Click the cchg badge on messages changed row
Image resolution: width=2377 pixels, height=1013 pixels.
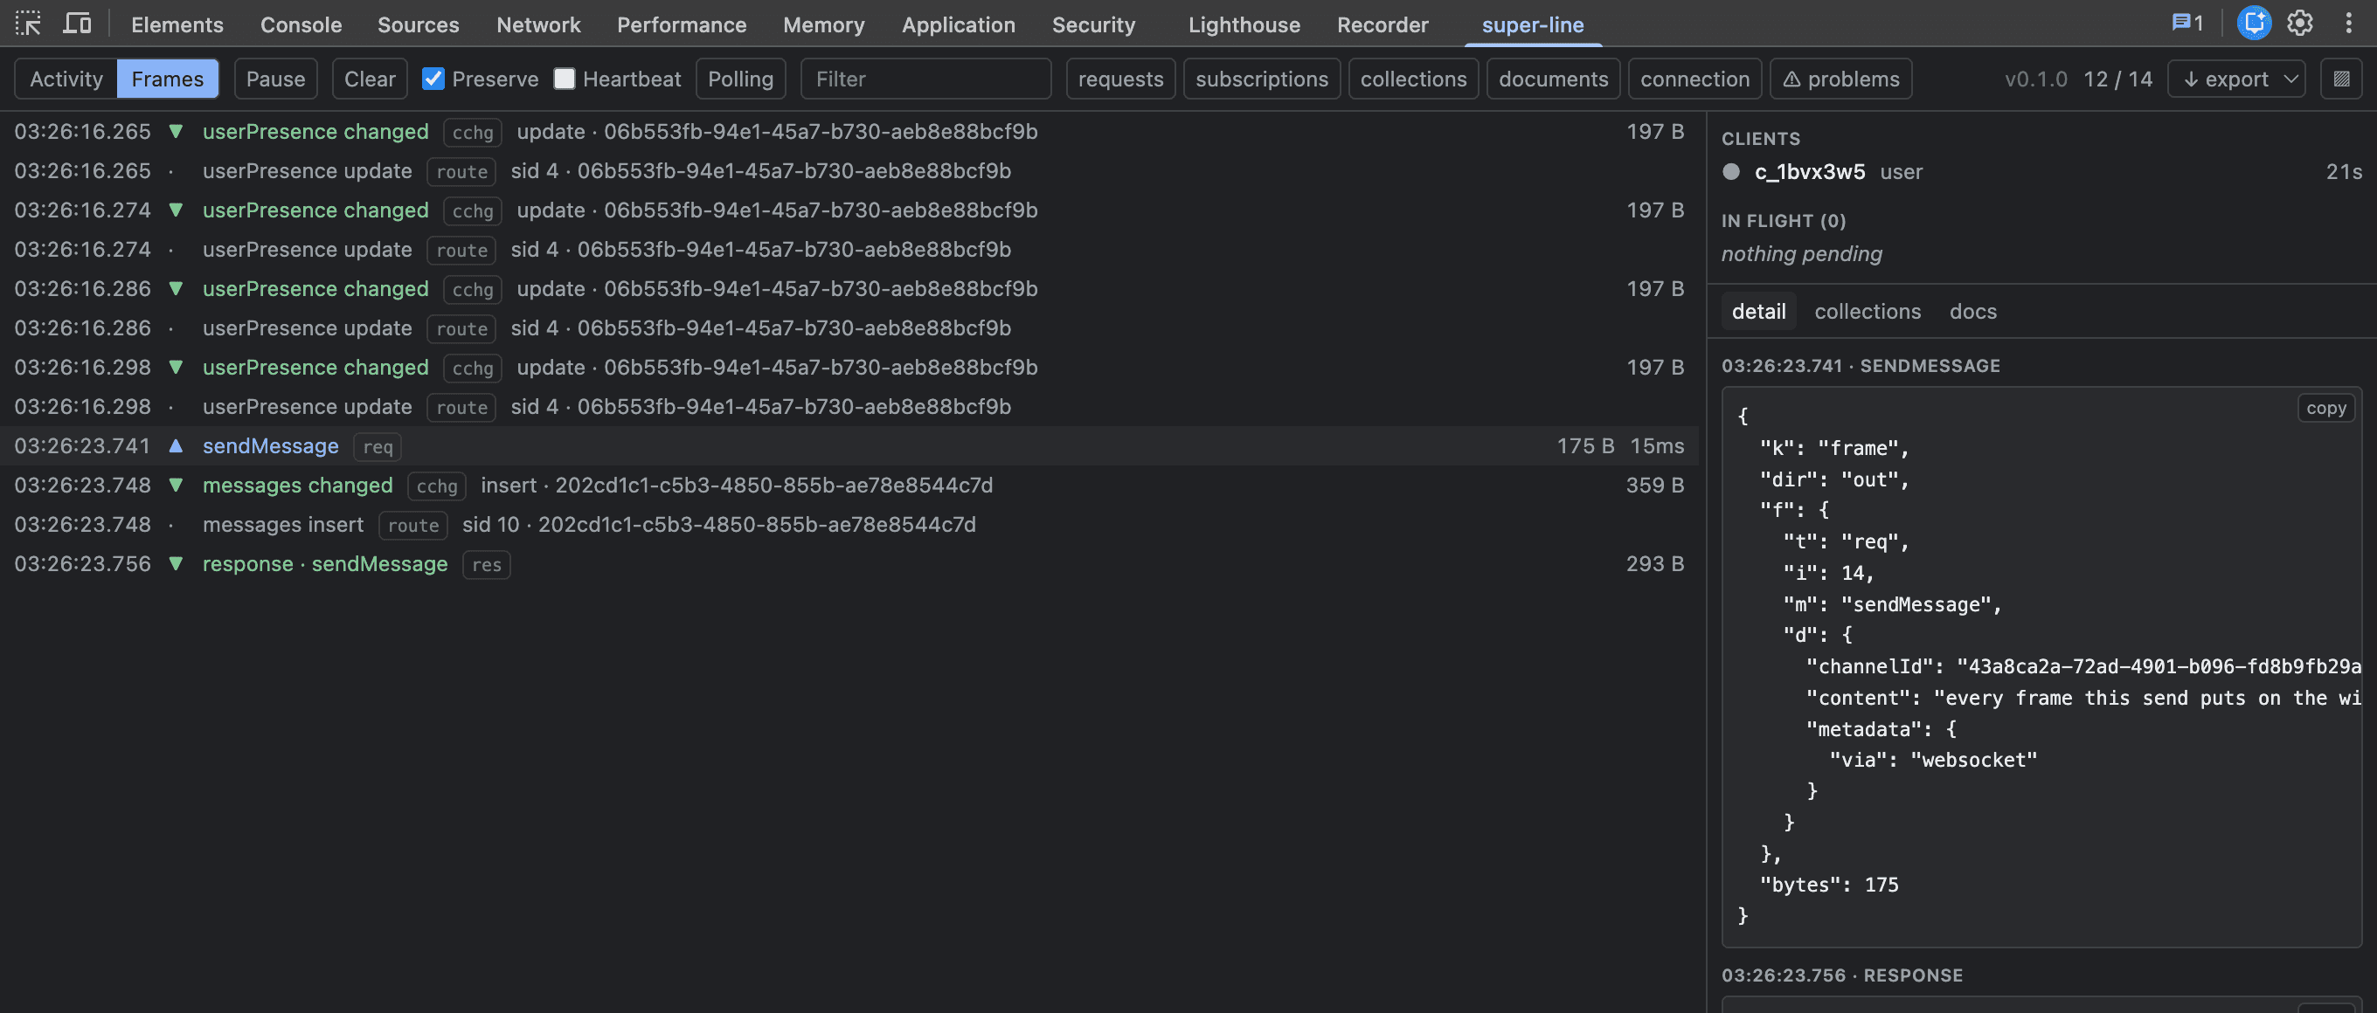[436, 486]
